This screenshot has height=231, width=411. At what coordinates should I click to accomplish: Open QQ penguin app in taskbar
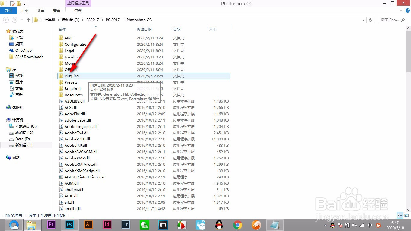click(x=219, y=225)
